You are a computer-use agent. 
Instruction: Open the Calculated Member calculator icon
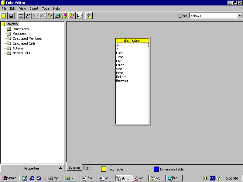[x=57, y=15]
